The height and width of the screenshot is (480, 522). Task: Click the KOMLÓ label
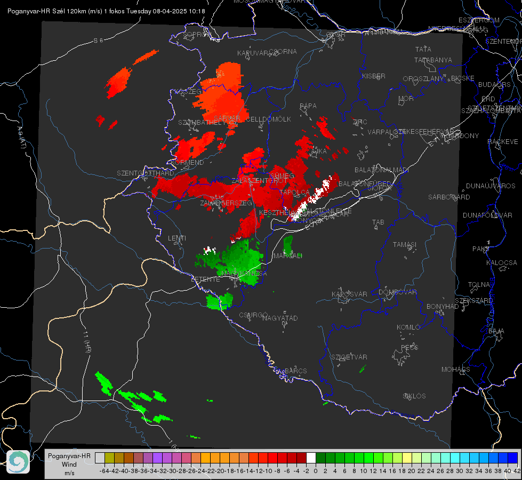click(x=408, y=327)
